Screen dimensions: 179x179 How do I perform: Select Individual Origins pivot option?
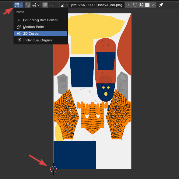point(41,40)
